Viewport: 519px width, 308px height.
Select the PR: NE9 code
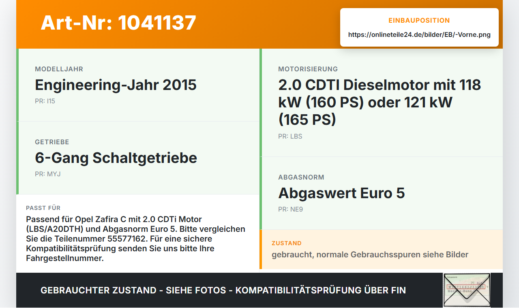tap(291, 210)
